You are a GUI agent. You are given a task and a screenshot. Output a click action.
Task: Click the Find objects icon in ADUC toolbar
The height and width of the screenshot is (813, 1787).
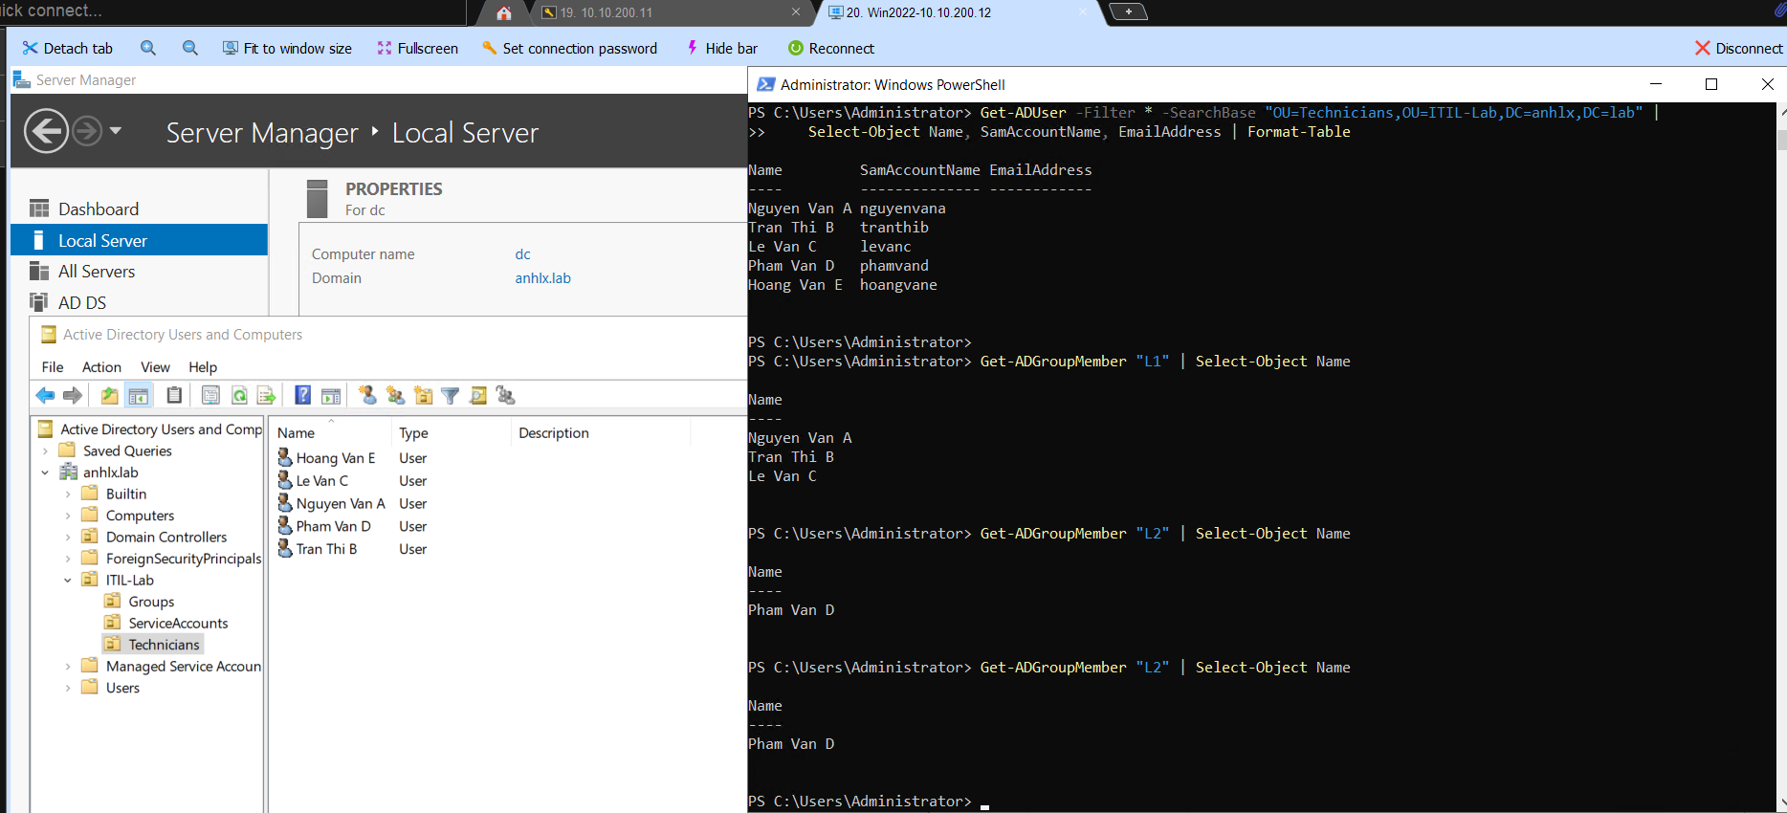pos(478,395)
